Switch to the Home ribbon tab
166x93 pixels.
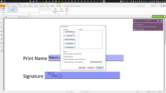[x=8, y=6]
